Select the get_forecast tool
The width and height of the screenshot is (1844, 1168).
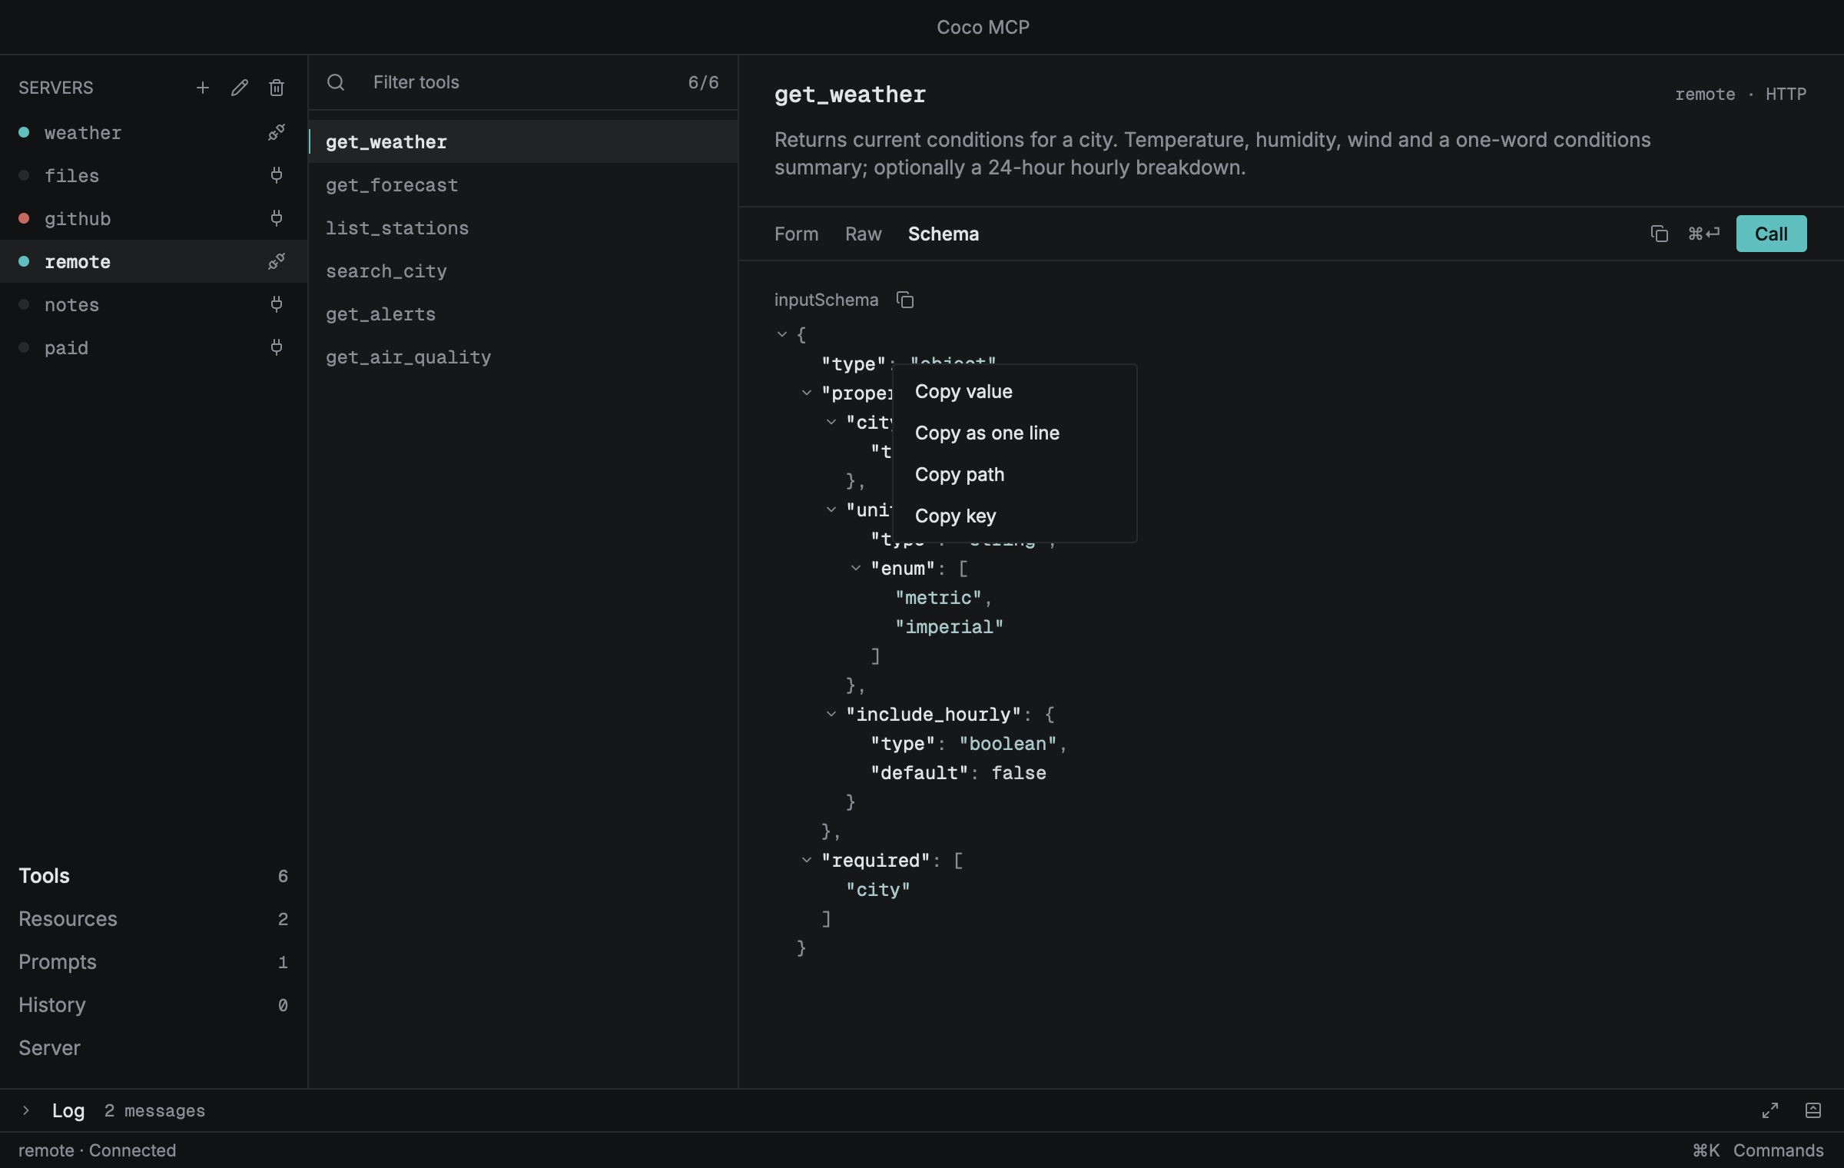coord(523,184)
